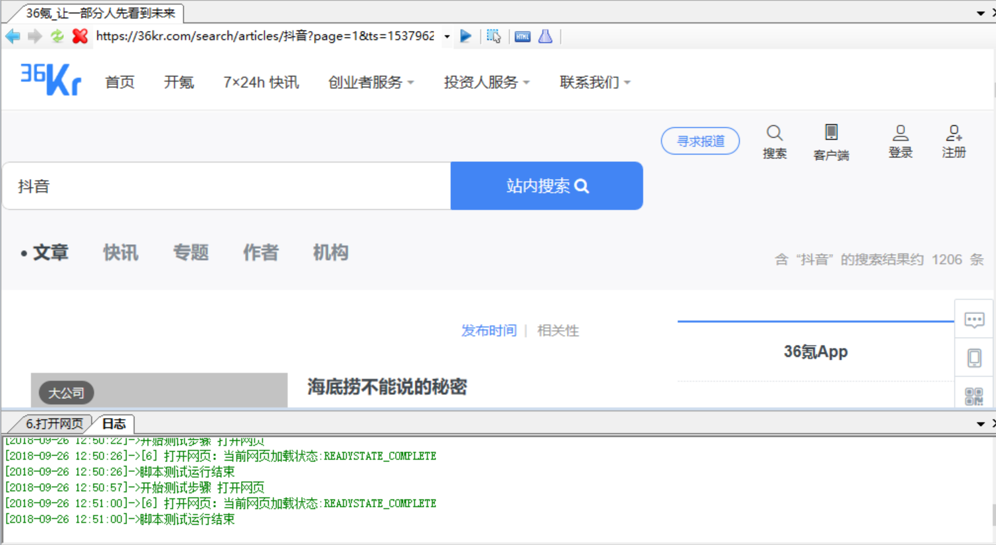Image resolution: width=996 pixels, height=545 pixels.
Task: Edit the URL address field
Action: [265, 36]
